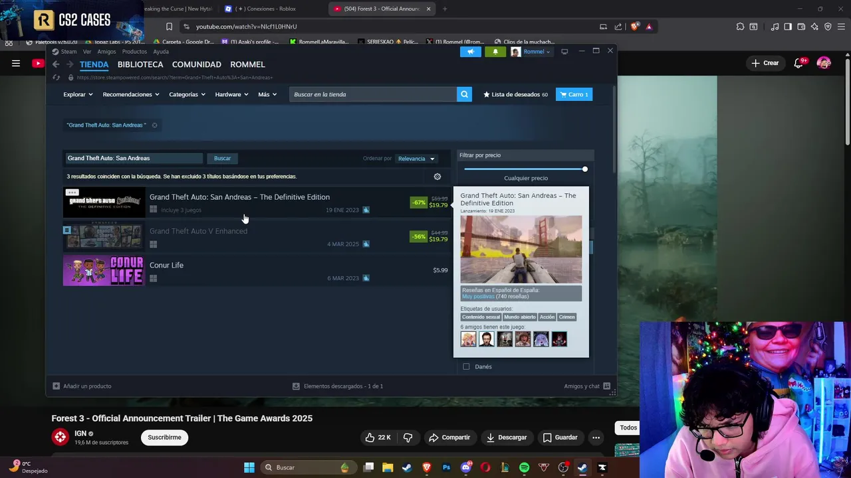Open the Steam menu
The width and height of the screenshot is (851, 478).
(x=69, y=52)
